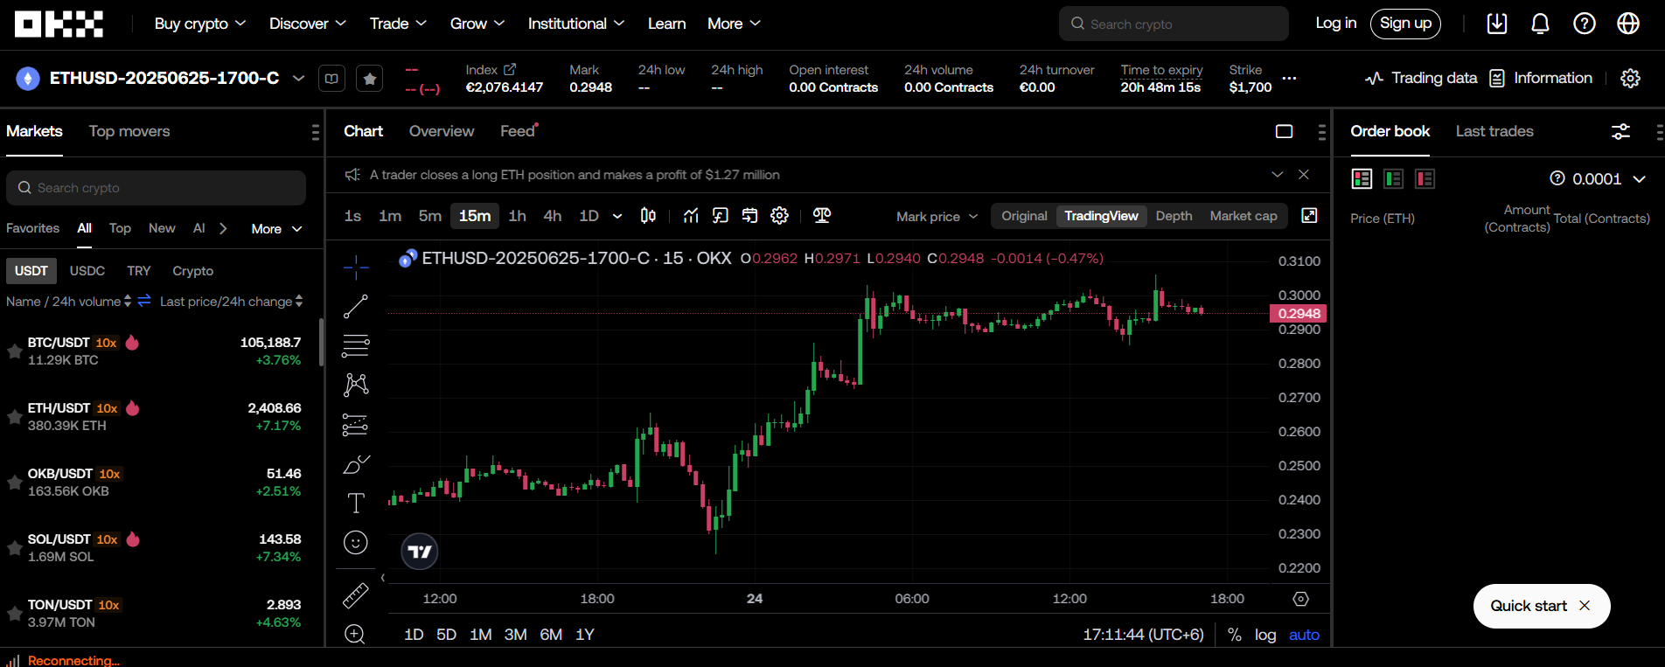The width and height of the screenshot is (1665, 667).
Task: Open the page settings gear near Information
Action: tap(1631, 78)
